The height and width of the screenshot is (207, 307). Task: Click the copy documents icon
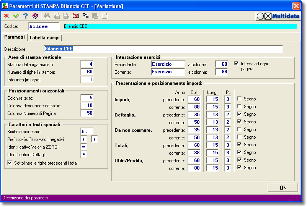tap(85, 16)
